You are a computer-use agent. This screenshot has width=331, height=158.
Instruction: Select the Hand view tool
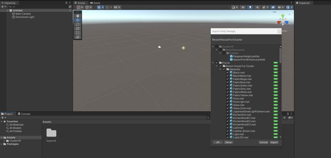(78, 16)
